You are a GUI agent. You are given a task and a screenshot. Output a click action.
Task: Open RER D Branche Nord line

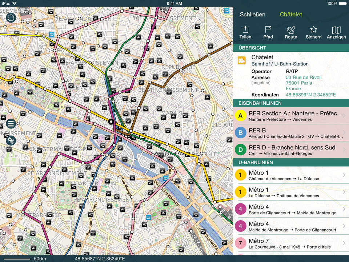pyautogui.click(x=291, y=150)
